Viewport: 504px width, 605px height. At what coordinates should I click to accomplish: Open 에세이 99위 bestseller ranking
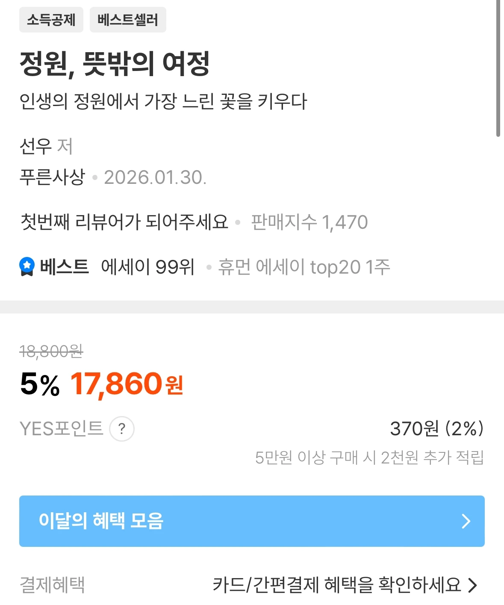(148, 267)
